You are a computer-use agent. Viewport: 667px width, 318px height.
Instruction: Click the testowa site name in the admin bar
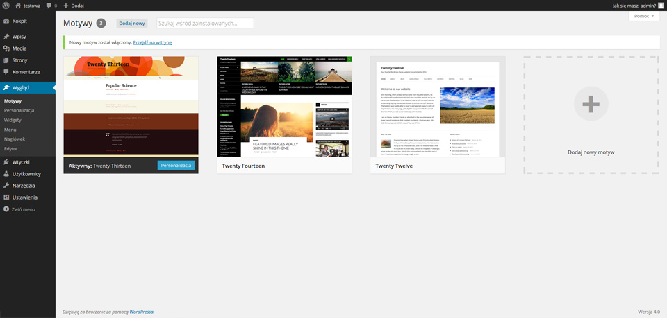[32, 6]
